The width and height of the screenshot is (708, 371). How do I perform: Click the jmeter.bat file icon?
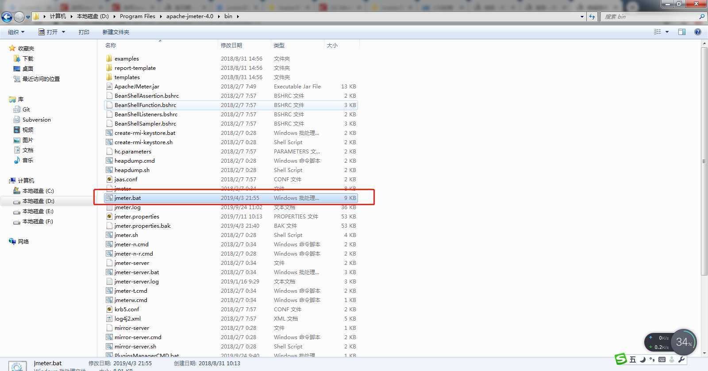point(109,198)
